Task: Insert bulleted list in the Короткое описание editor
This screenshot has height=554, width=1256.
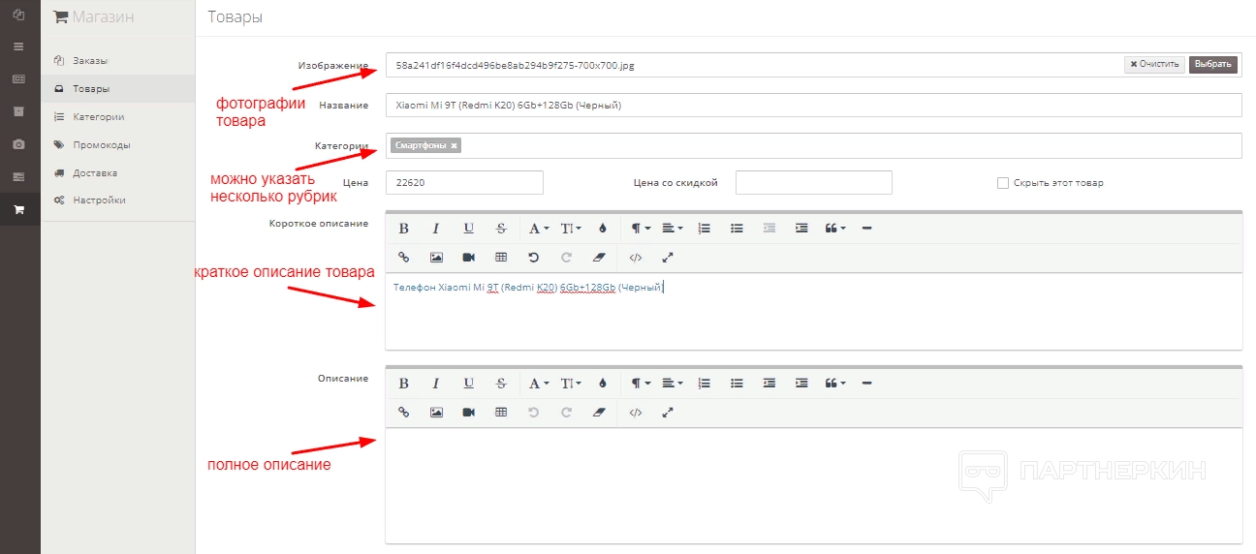Action: [737, 229]
